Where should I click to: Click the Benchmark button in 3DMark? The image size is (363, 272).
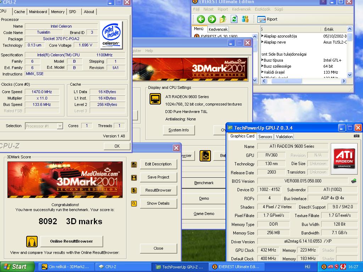(204, 183)
